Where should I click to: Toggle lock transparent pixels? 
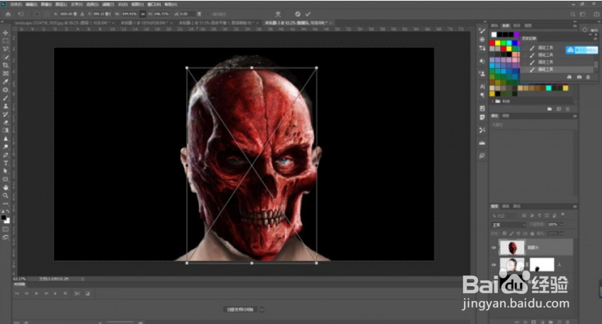tap(504, 233)
